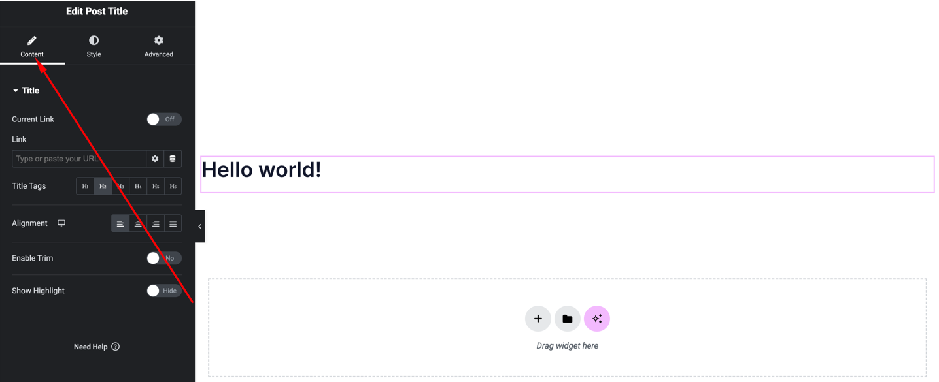This screenshot has height=382, width=939.
Task: Click the dynamic tags database icon
Action: click(x=173, y=159)
